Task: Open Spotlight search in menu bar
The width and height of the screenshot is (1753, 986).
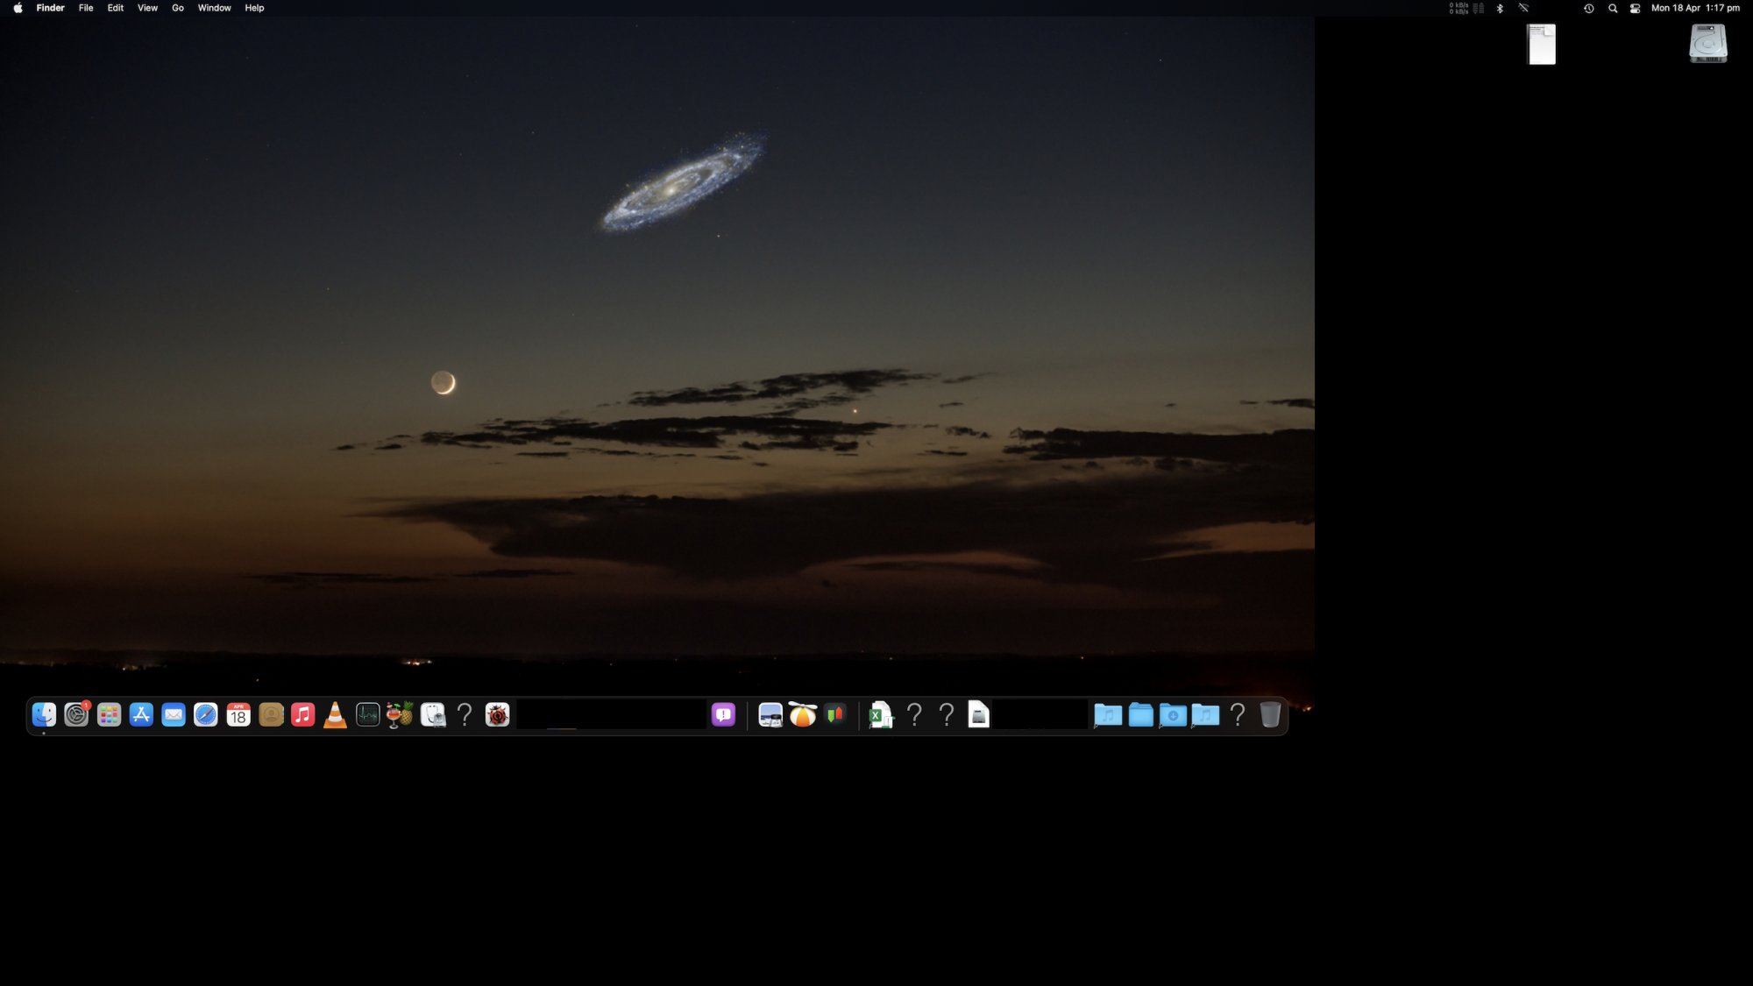Action: coord(1613,8)
